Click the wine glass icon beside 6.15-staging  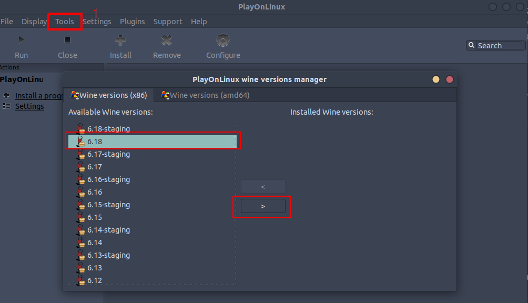(x=80, y=205)
